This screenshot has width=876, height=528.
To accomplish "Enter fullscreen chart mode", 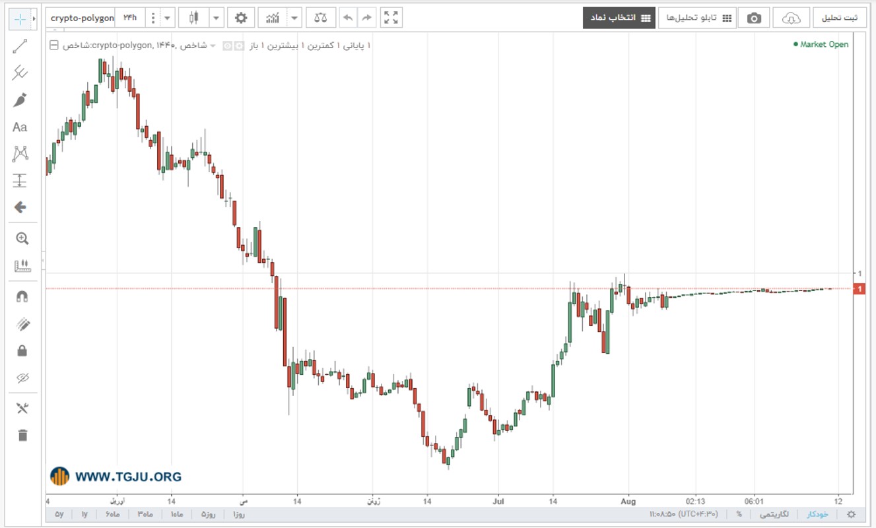I will (391, 18).
